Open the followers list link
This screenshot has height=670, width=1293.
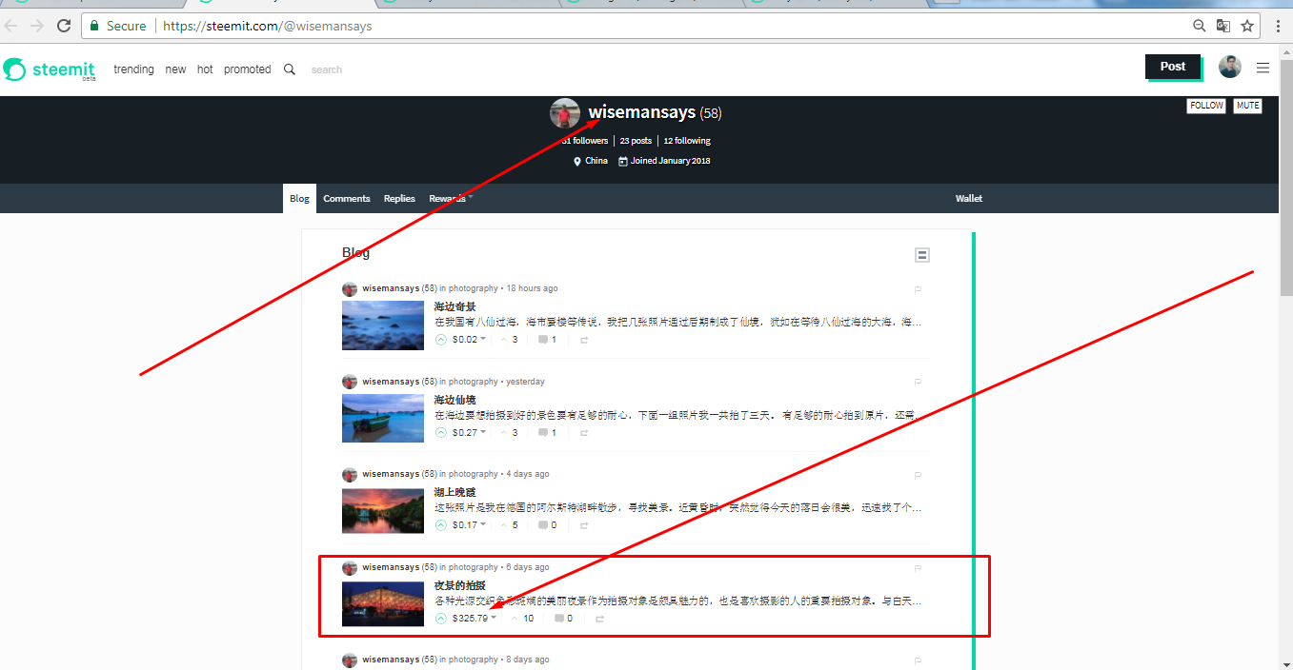click(x=585, y=141)
